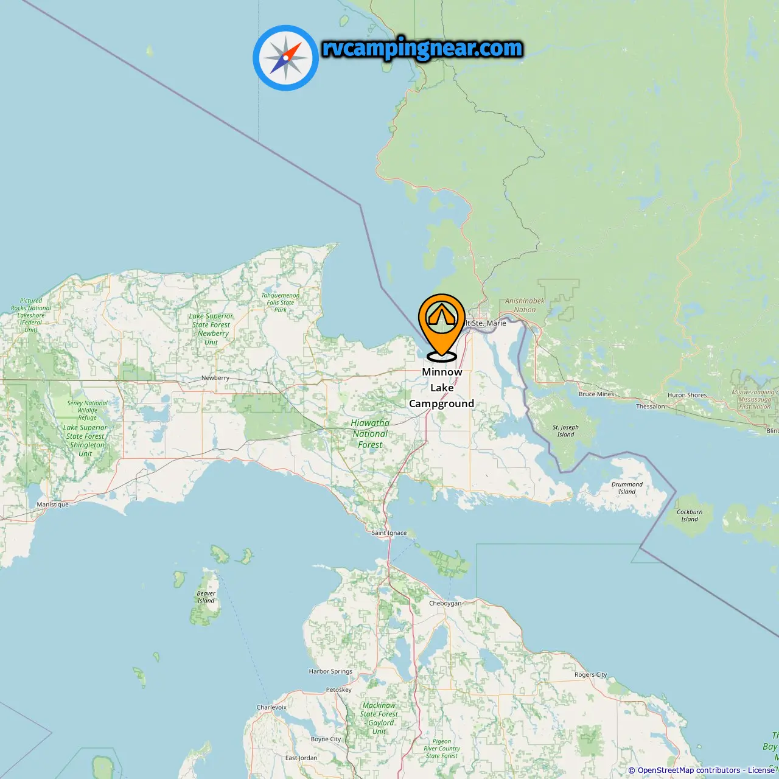Select the Cheboygan town label
Image resolution: width=779 pixels, height=779 pixels.
(445, 603)
